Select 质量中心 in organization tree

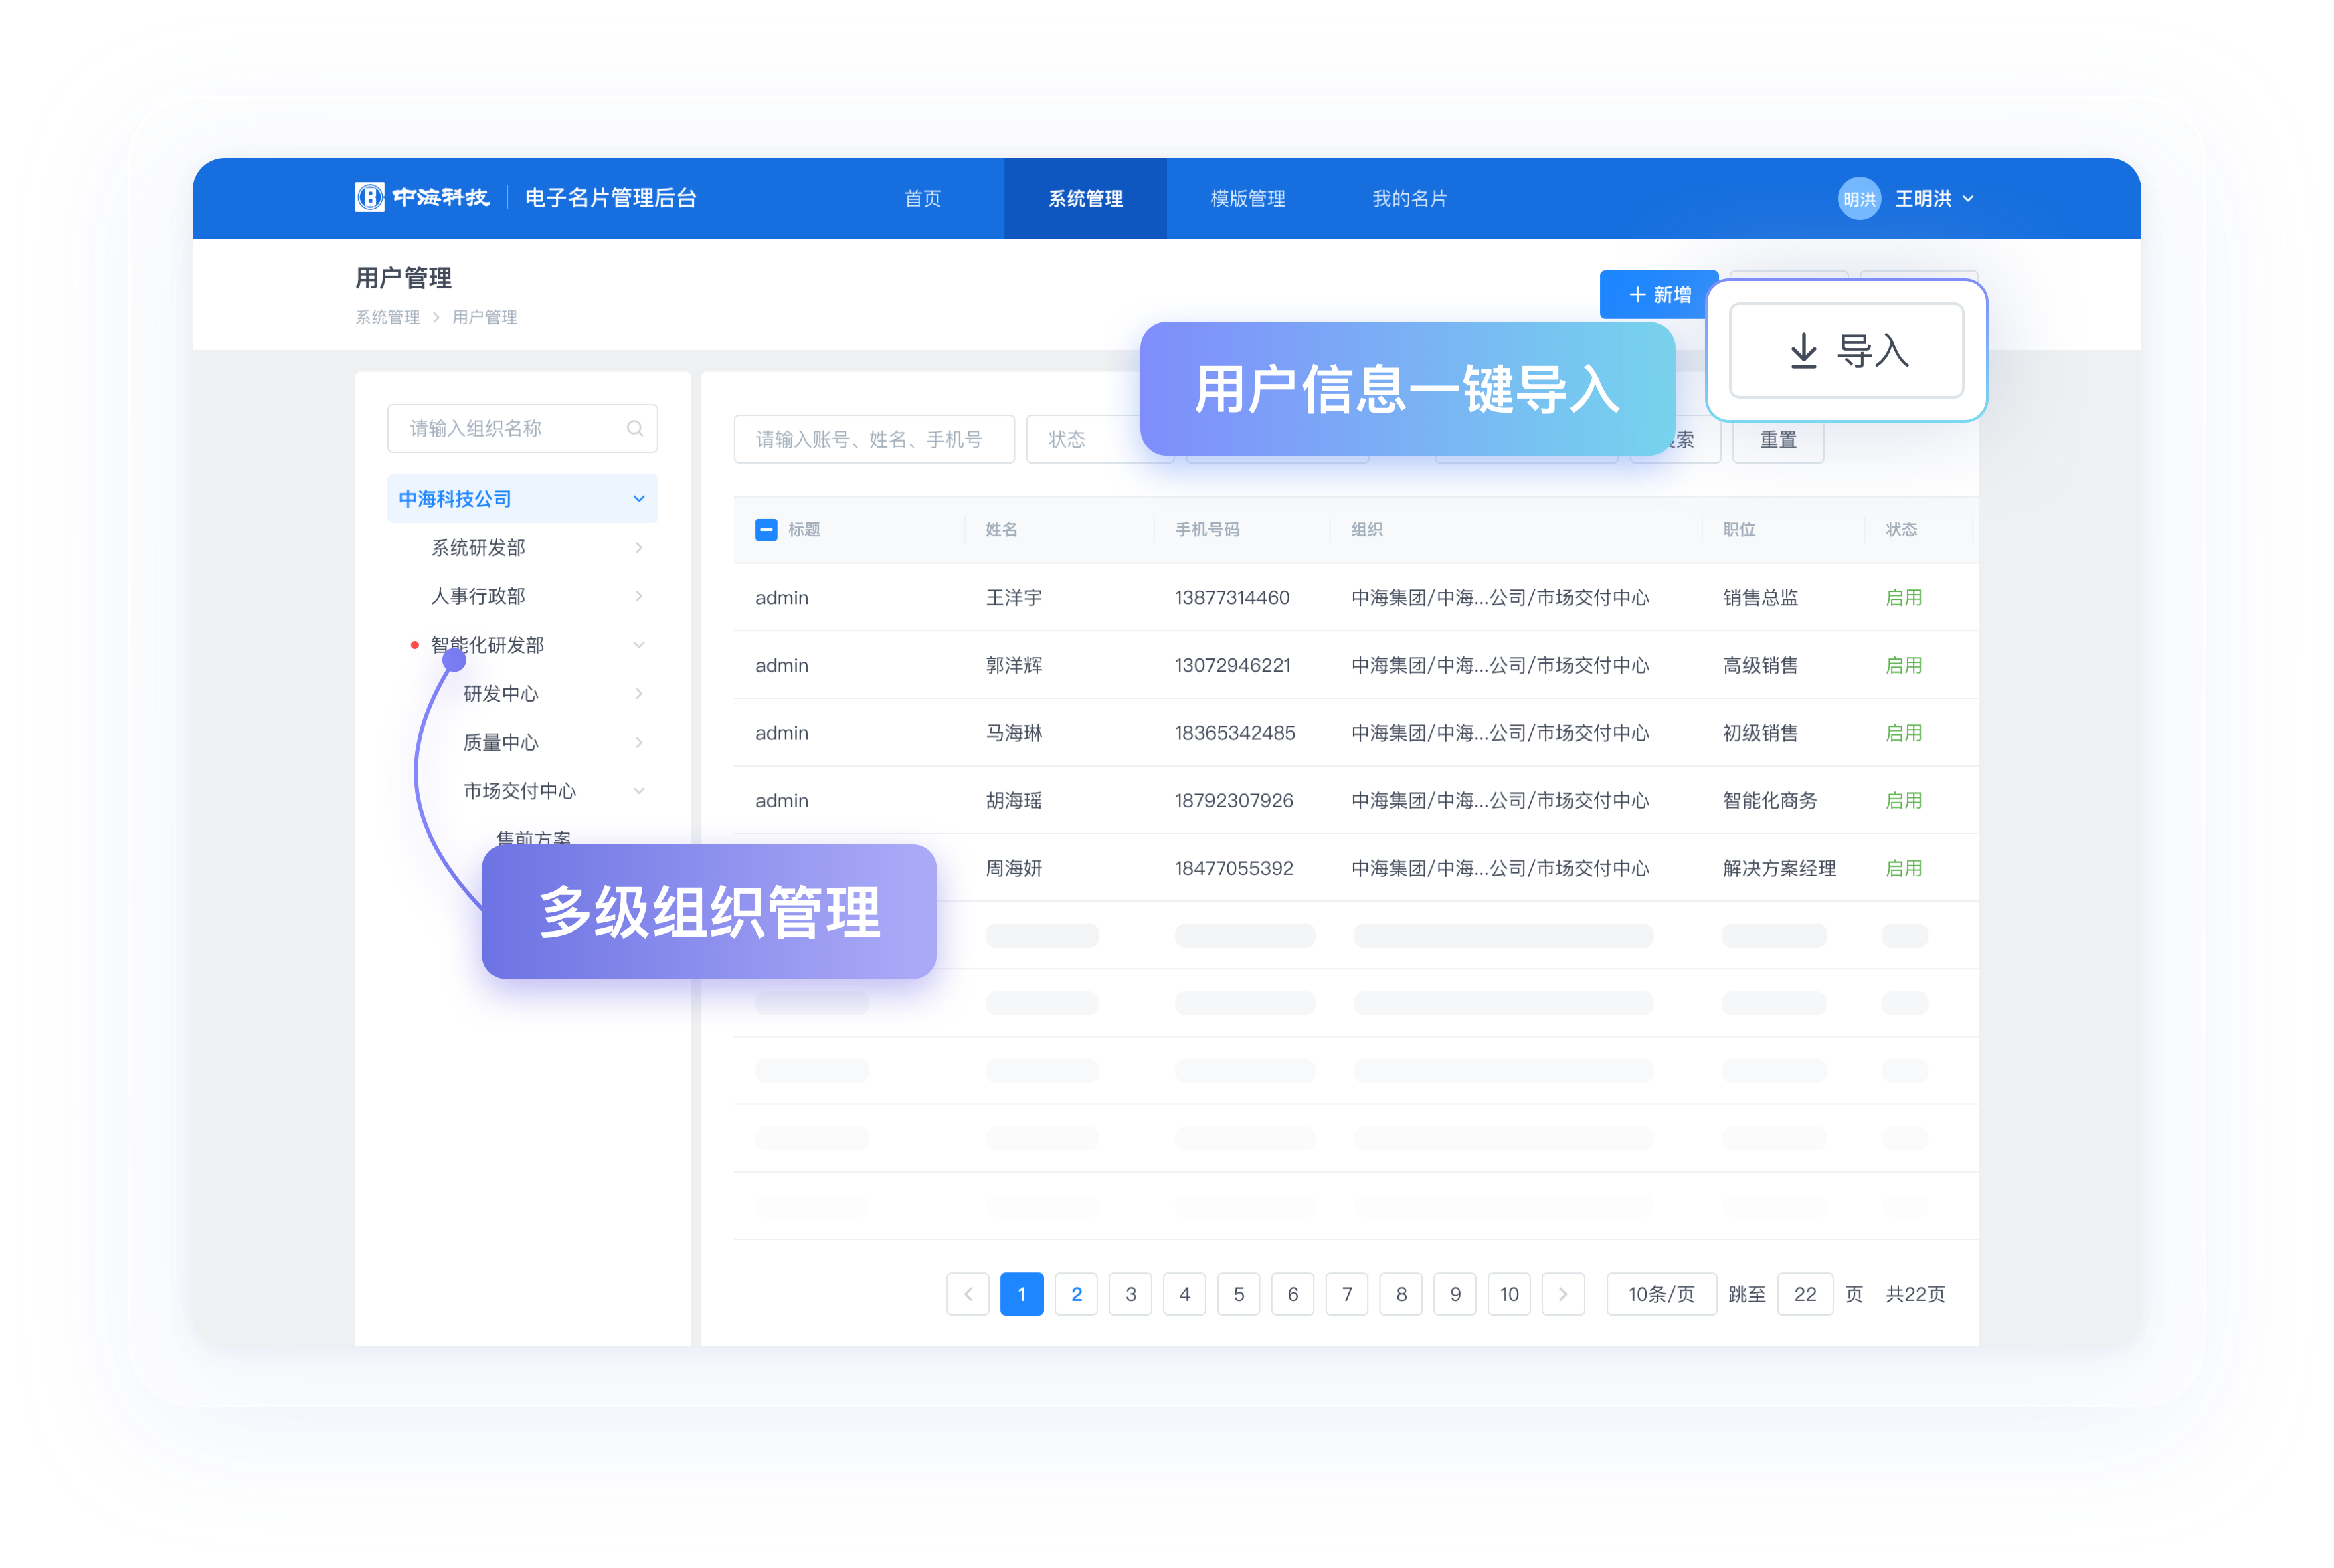point(500,742)
